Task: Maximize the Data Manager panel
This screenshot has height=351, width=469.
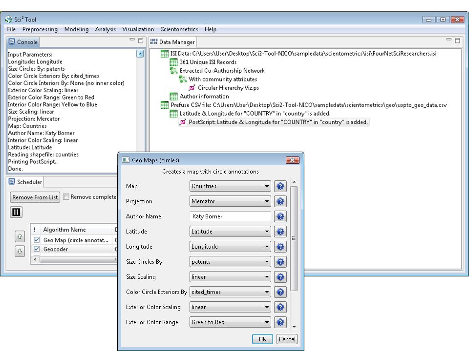Action: click(458, 40)
